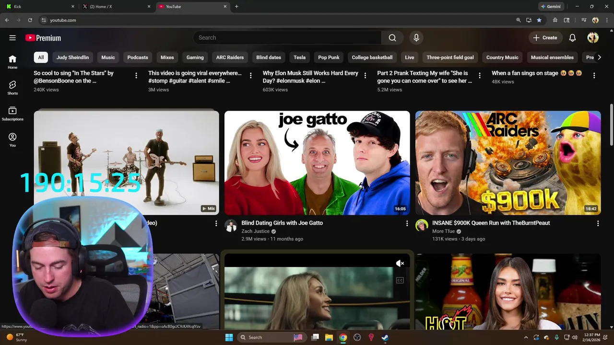Open options menu for Joe Gatto video
Viewport: 614px width, 345px height.
click(x=407, y=224)
